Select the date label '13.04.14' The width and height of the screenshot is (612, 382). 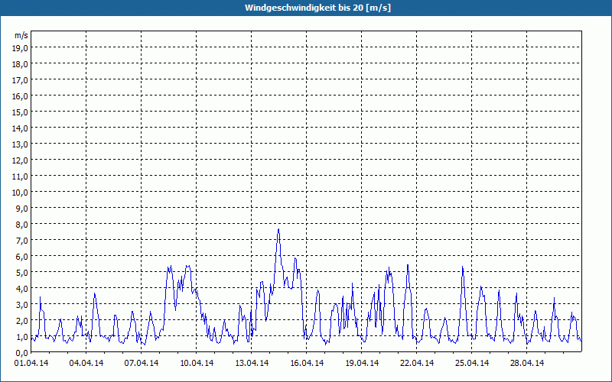click(x=252, y=364)
